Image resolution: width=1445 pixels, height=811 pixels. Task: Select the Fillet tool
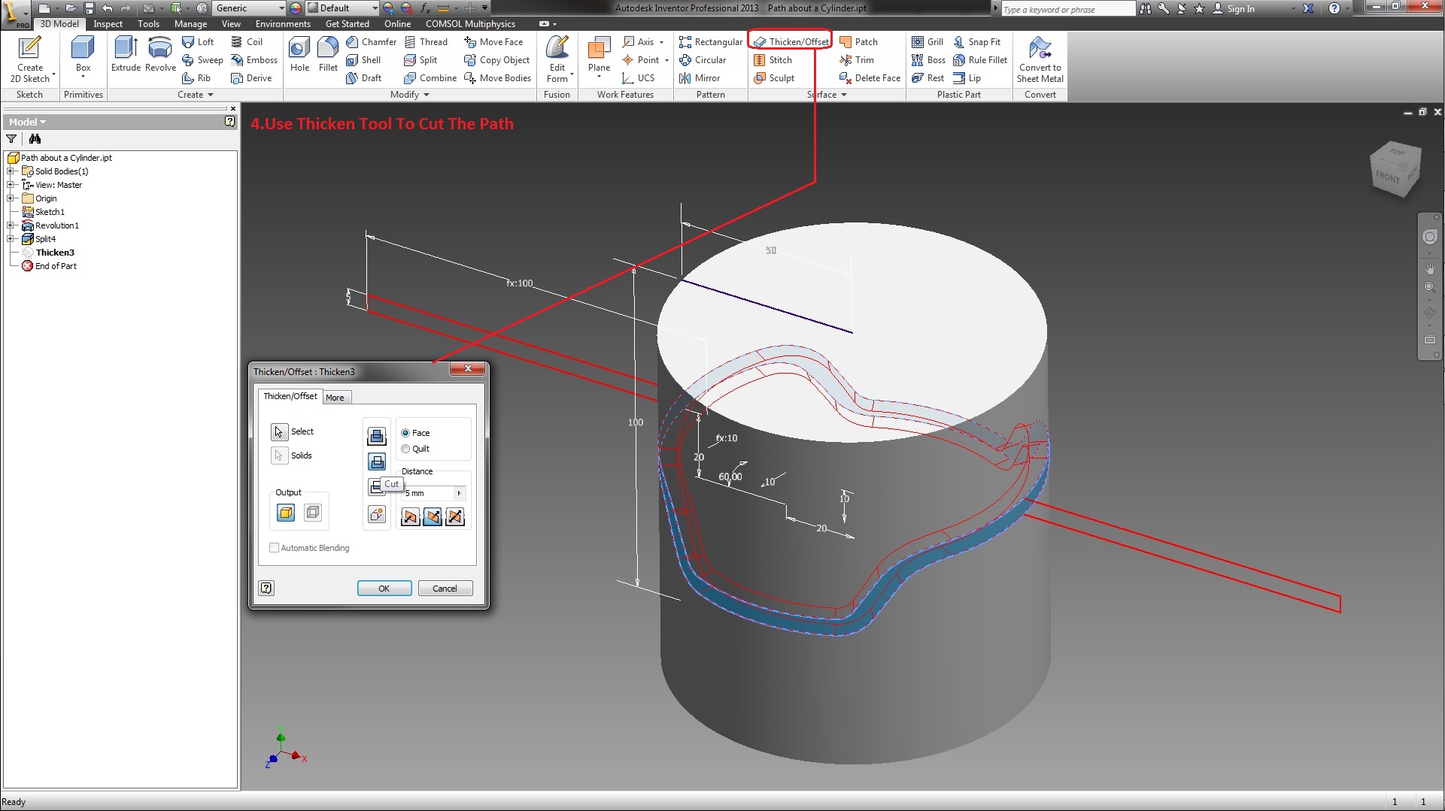(x=328, y=56)
